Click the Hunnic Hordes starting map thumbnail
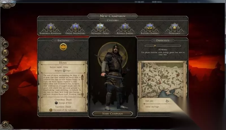Screen dimensions: 226x130 [163, 80]
